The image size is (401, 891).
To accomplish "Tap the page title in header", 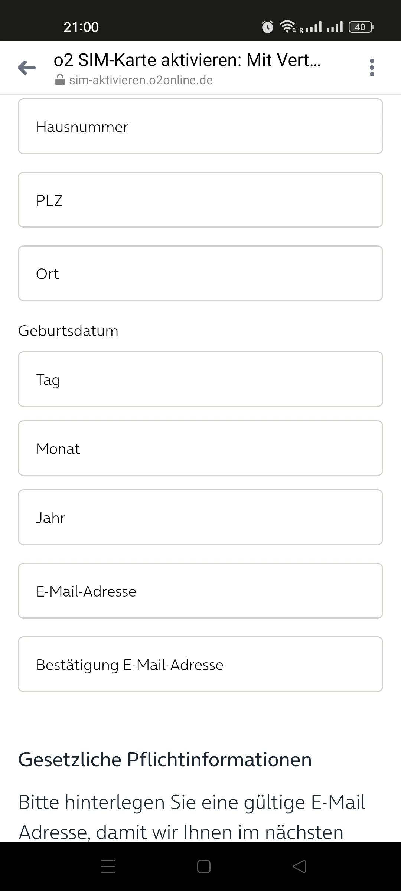I will click(x=187, y=60).
